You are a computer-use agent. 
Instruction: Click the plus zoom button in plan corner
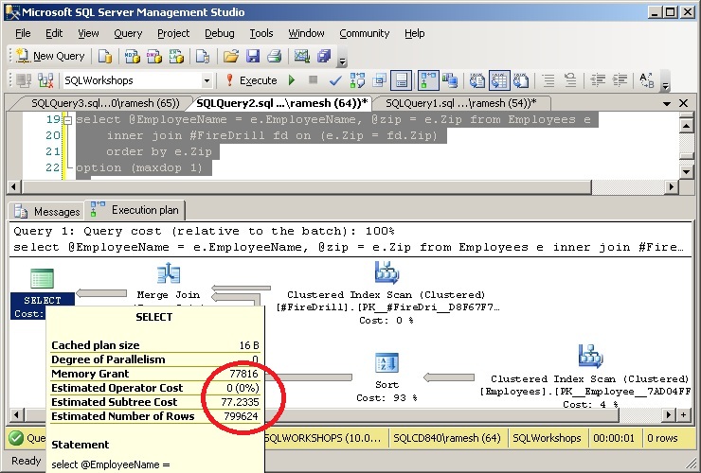click(x=683, y=415)
